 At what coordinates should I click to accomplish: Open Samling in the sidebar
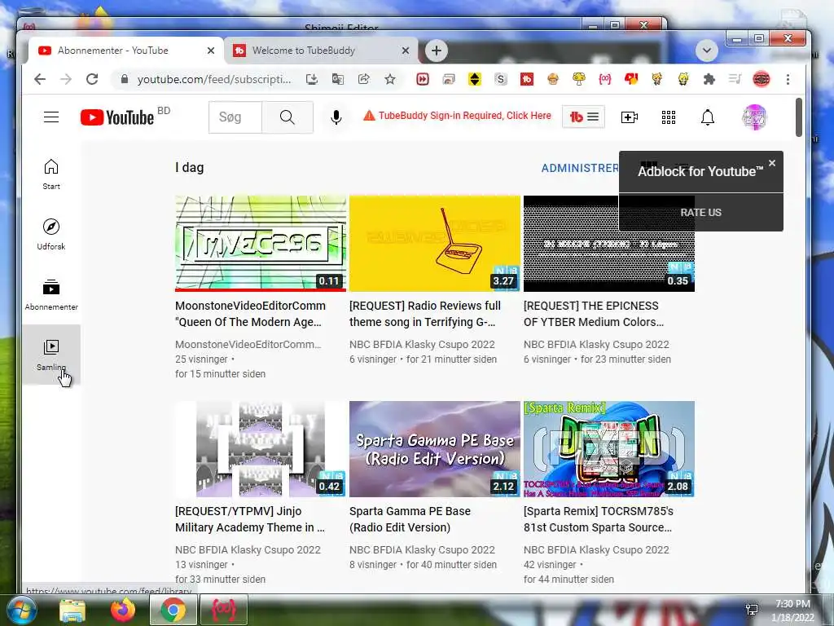tap(51, 355)
